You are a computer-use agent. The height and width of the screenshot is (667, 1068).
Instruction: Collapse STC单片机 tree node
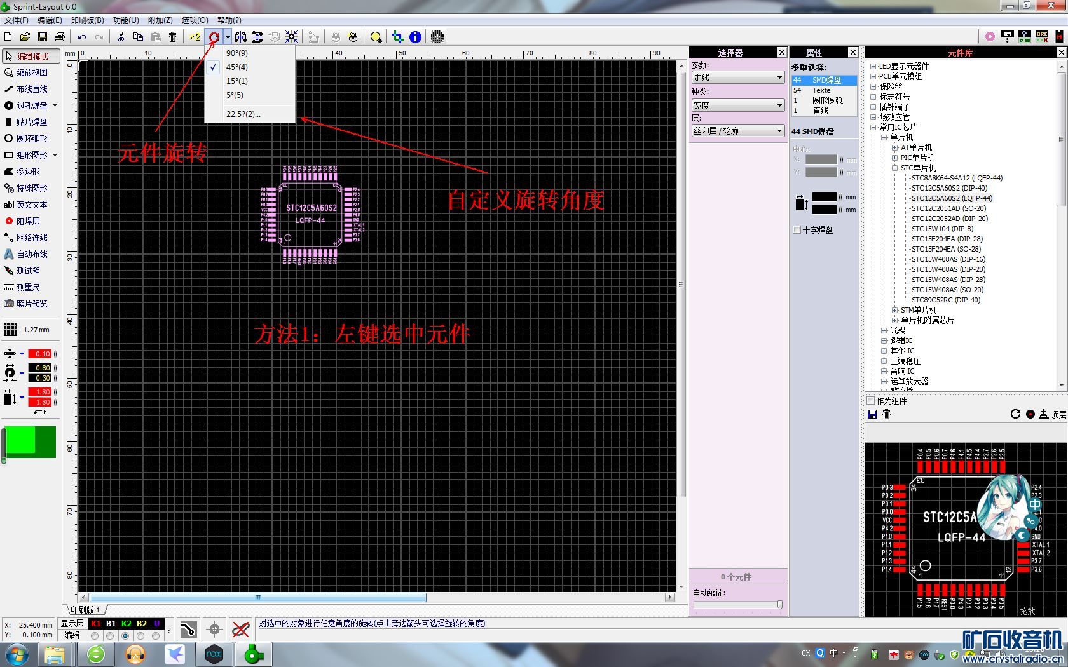pyautogui.click(x=894, y=168)
